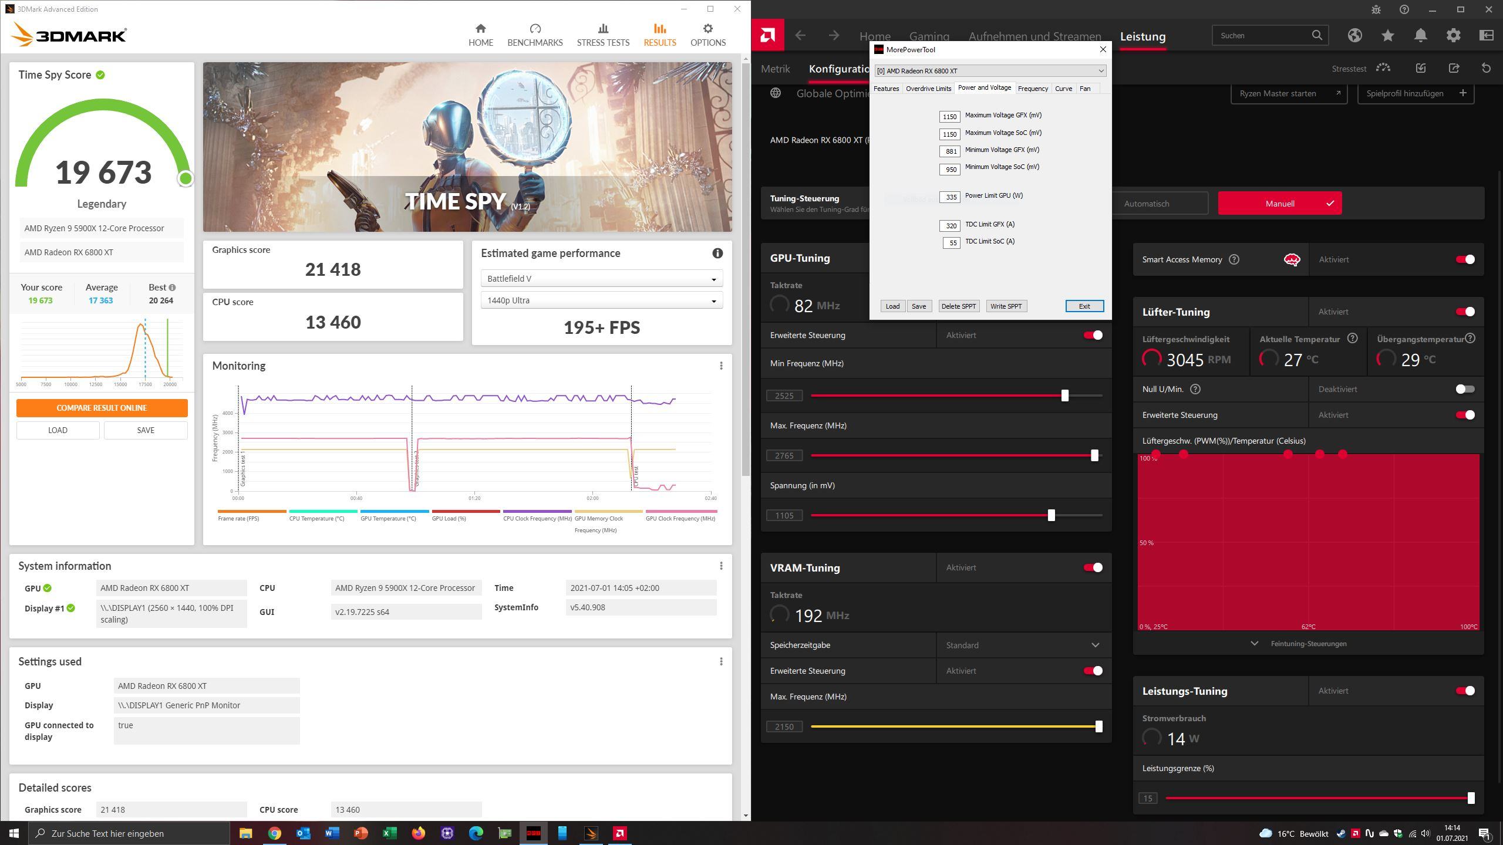Screen dimensions: 1503x845
Task: Open AMD favorites star icon
Action: click(x=1387, y=36)
